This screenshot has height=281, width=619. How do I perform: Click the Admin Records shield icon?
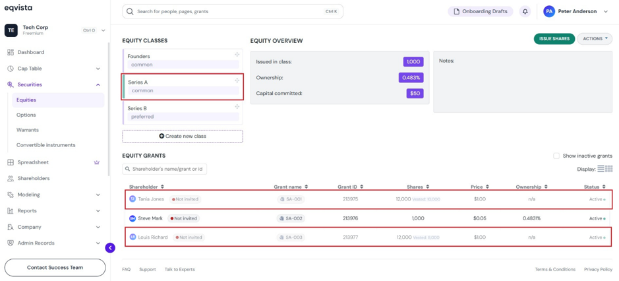tap(11, 243)
